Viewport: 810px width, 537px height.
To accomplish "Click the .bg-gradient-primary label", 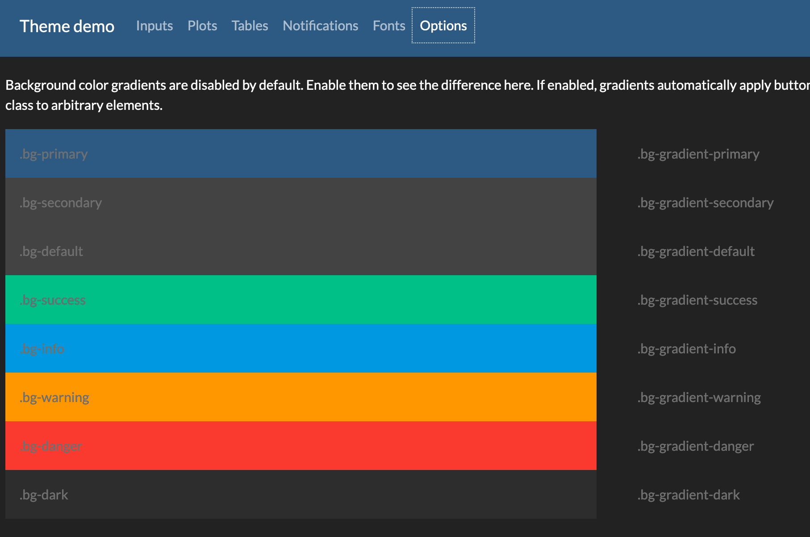I will click(698, 154).
